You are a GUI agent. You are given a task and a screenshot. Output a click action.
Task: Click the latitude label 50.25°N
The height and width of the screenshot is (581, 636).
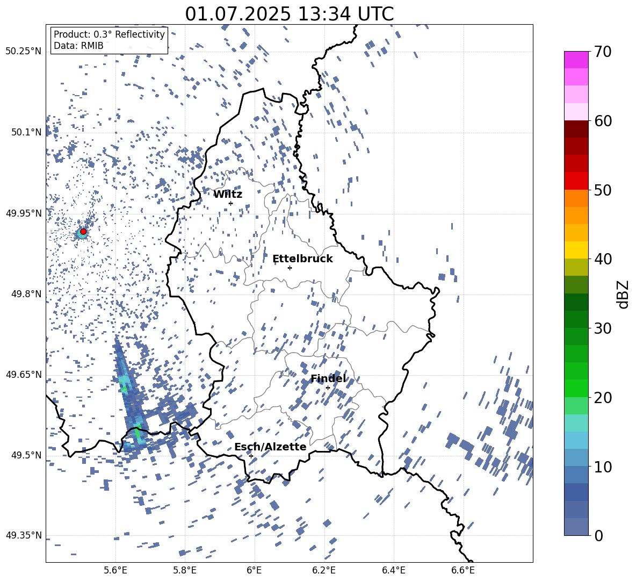tap(24, 51)
